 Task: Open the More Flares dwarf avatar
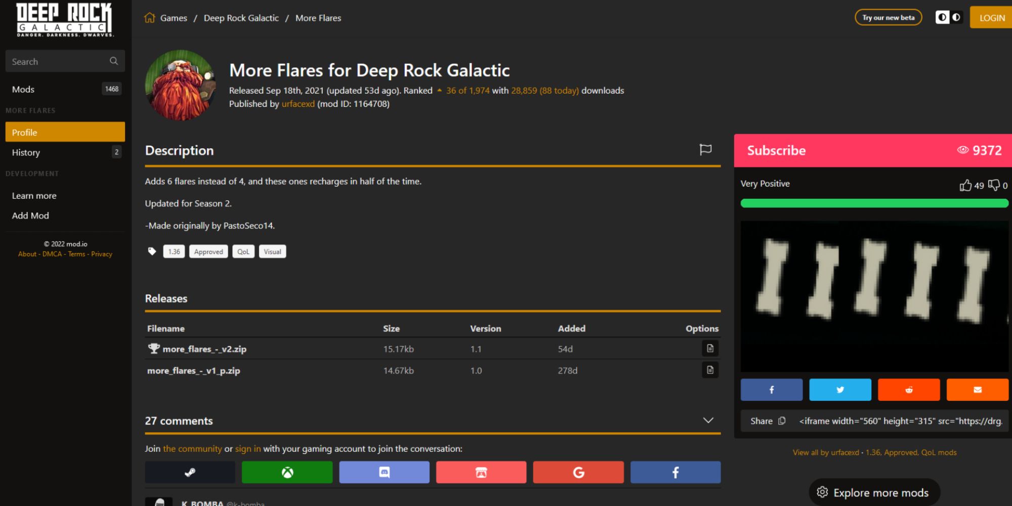tap(181, 85)
